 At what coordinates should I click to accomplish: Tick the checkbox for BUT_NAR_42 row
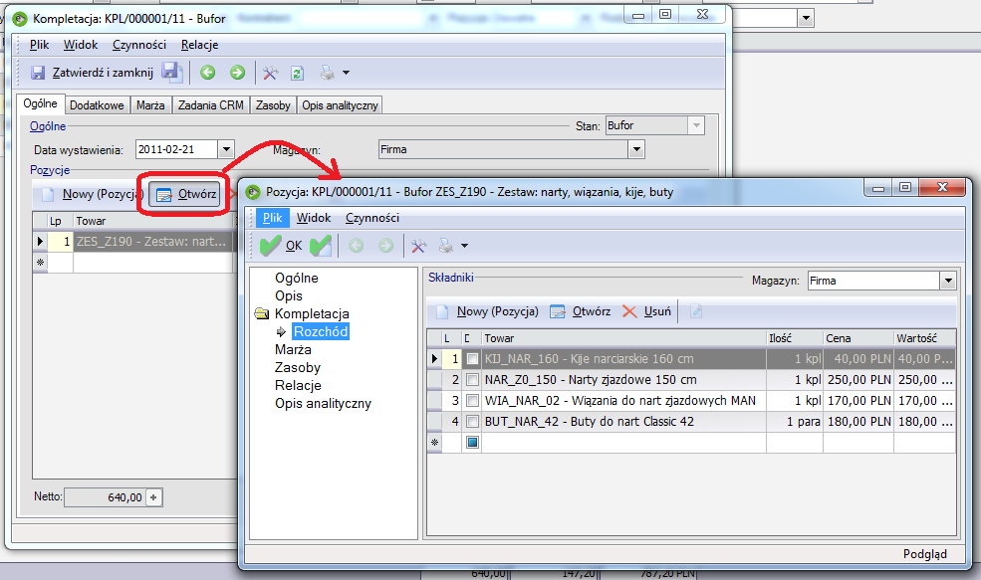click(x=472, y=422)
